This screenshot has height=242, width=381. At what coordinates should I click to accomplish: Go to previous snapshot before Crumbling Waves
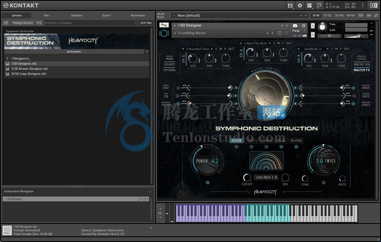(267, 33)
